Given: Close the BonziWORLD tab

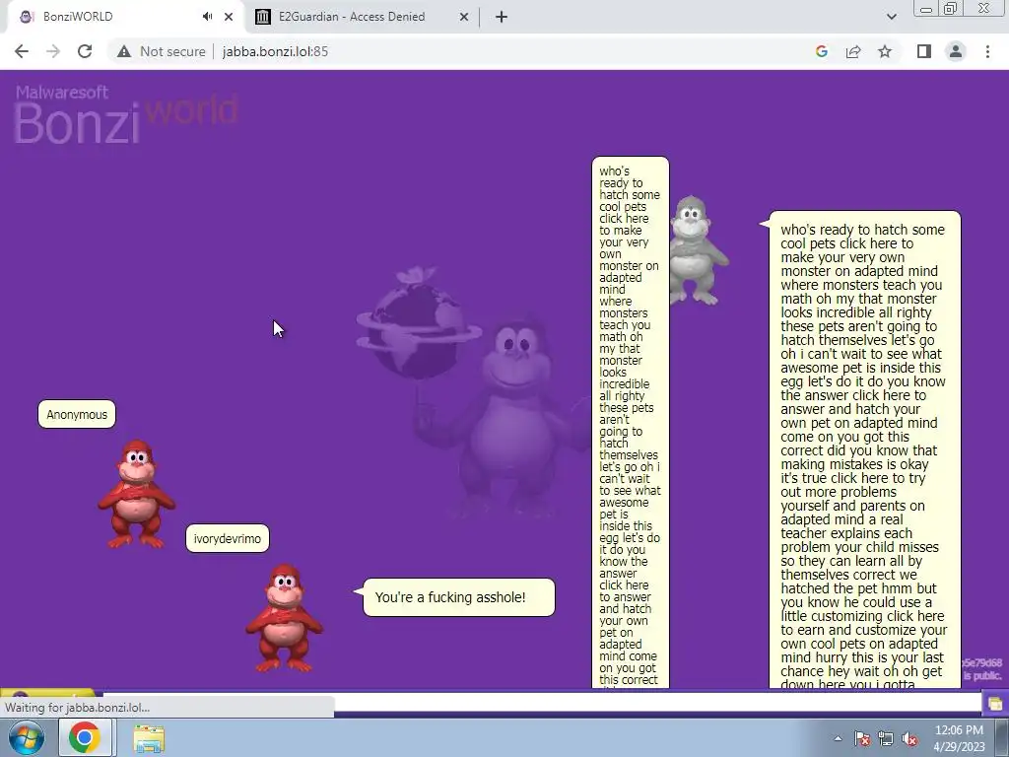Looking at the screenshot, I should click(229, 17).
